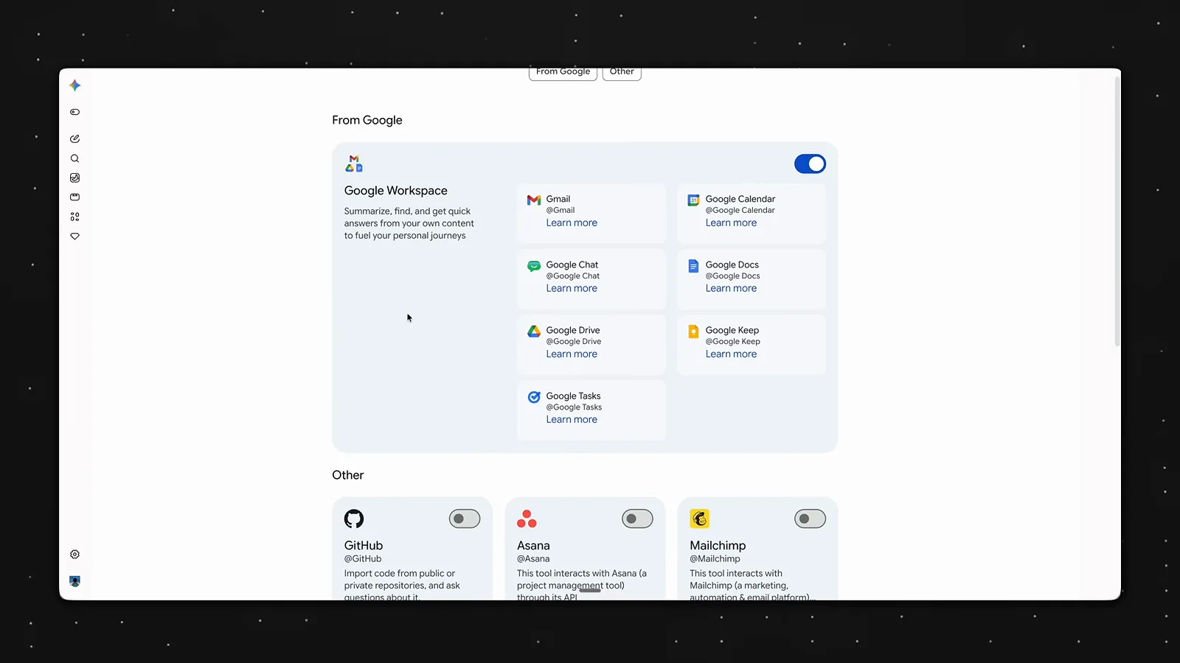1180x663 pixels.
Task: Open Google Tasks Learn more link
Action: (x=572, y=419)
